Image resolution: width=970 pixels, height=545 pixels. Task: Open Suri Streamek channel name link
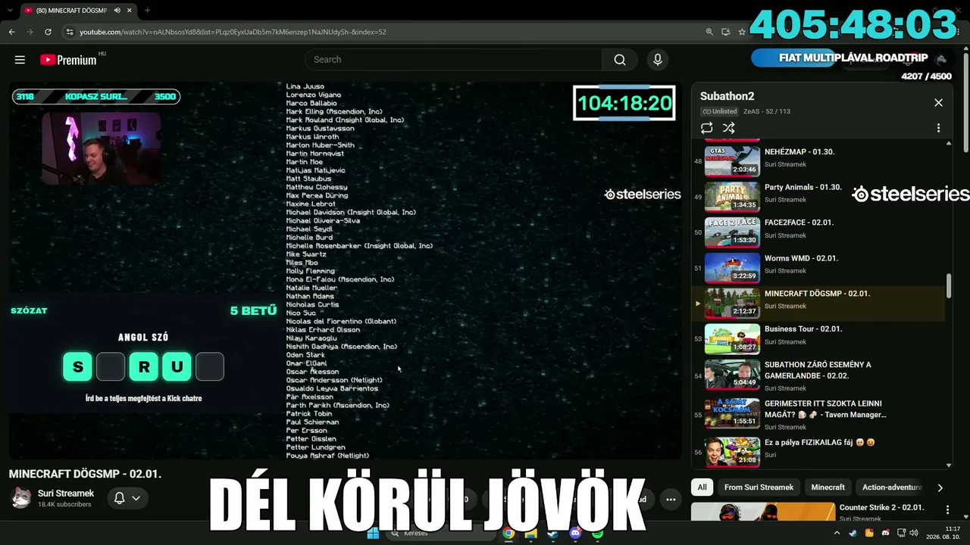pos(66,494)
